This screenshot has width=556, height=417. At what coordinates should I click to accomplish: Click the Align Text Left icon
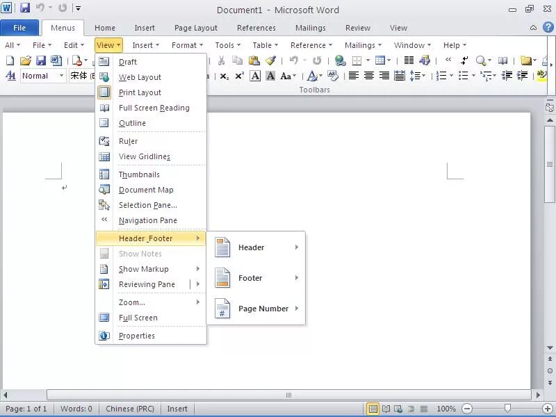pyautogui.click(x=354, y=76)
